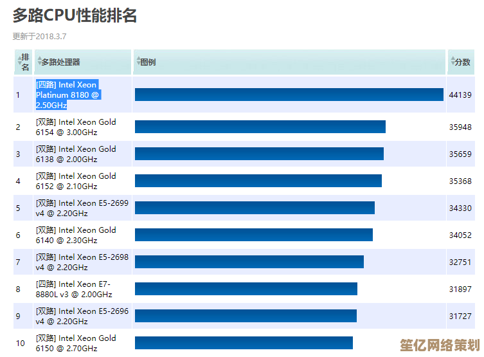Screen dimensions: 484x357
Task: Click the score value 35948
Action: (460, 127)
